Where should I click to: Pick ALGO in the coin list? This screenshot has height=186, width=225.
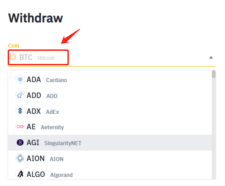click(x=110, y=174)
